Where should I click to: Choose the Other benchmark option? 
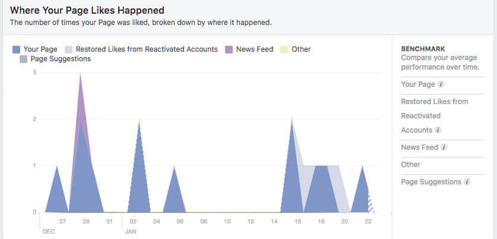pyautogui.click(x=410, y=165)
